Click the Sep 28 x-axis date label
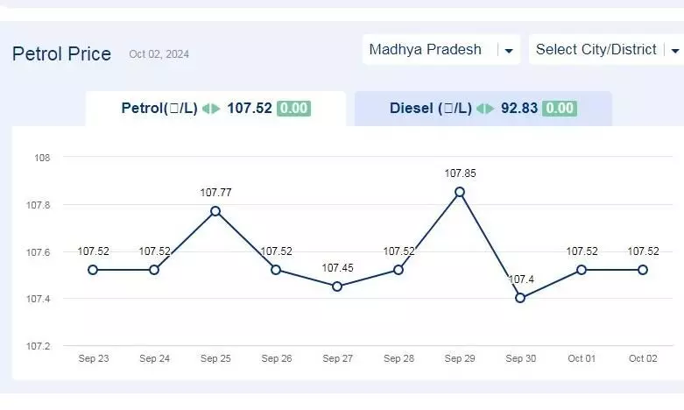The image size is (684, 410). (398, 358)
